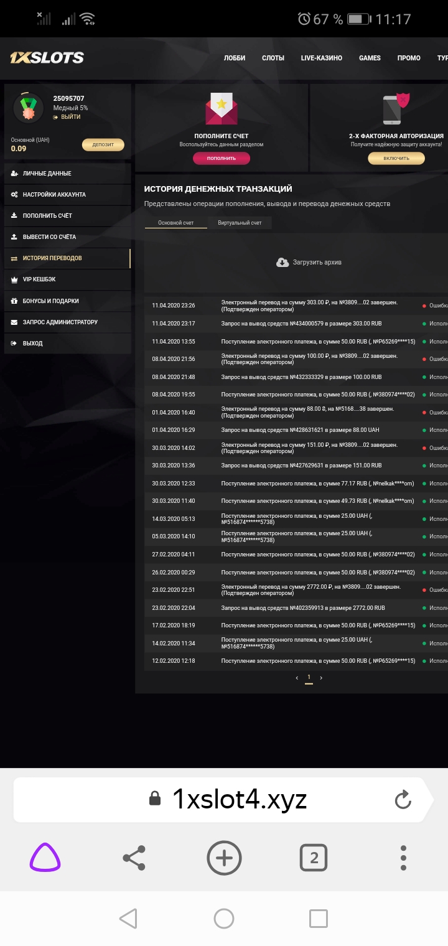
Task: Click the phone shield security icon
Action: tap(396, 108)
